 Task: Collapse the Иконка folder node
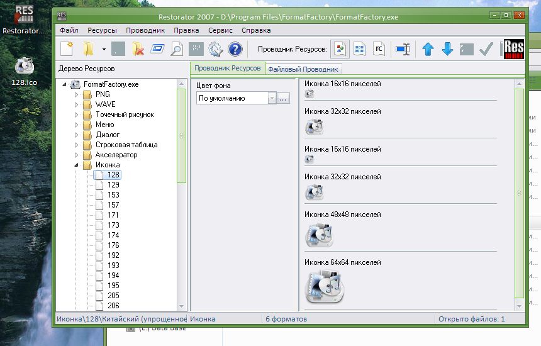(x=77, y=165)
